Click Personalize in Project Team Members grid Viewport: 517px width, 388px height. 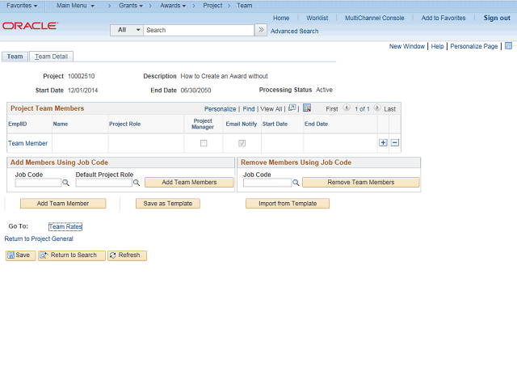(x=220, y=109)
